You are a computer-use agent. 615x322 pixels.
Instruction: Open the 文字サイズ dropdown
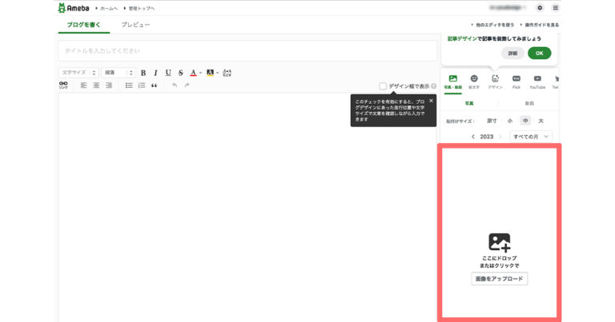coord(78,73)
